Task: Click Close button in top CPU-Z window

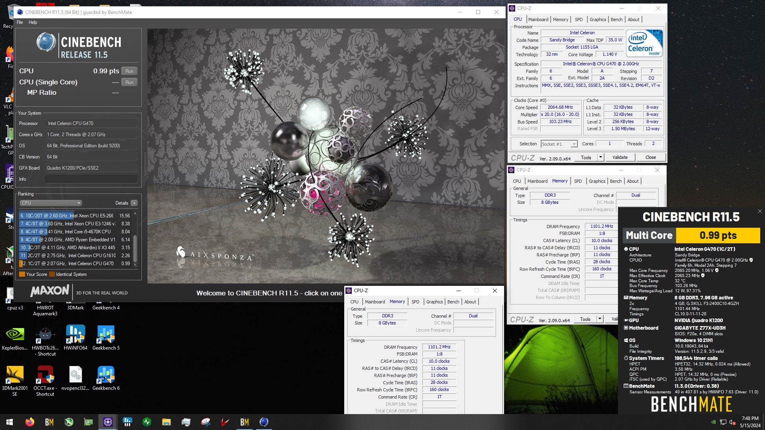Action: pos(651,157)
